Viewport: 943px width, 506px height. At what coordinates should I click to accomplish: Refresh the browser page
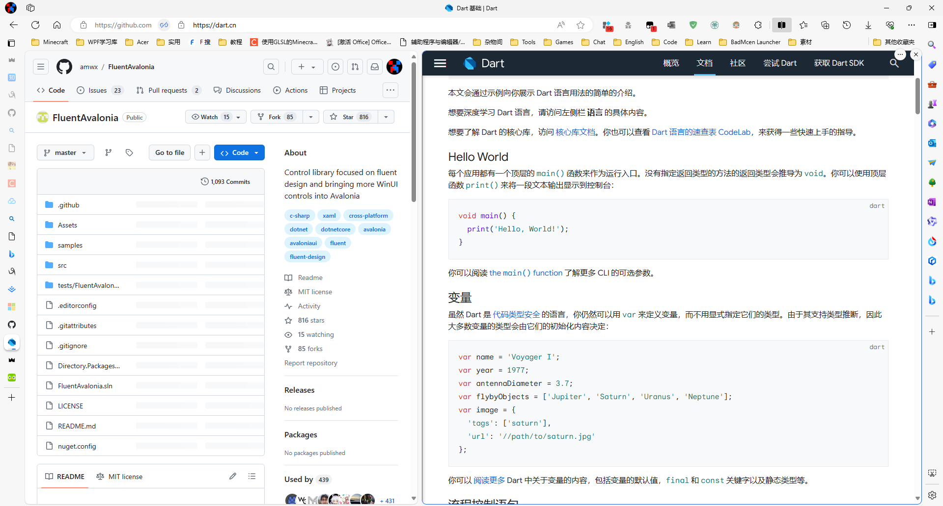(x=35, y=25)
